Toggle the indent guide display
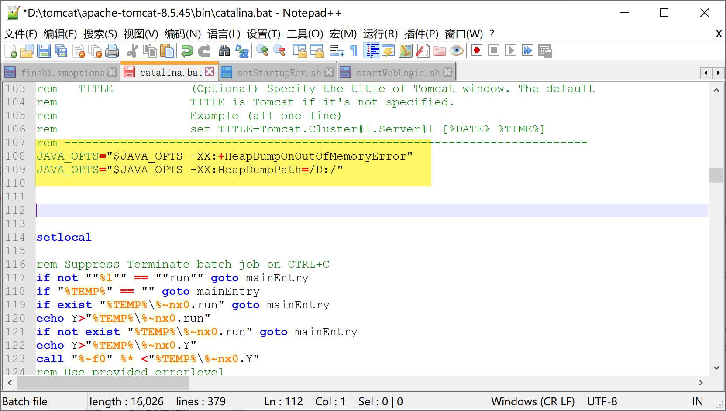The width and height of the screenshot is (726, 411). (x=372, y=51)
